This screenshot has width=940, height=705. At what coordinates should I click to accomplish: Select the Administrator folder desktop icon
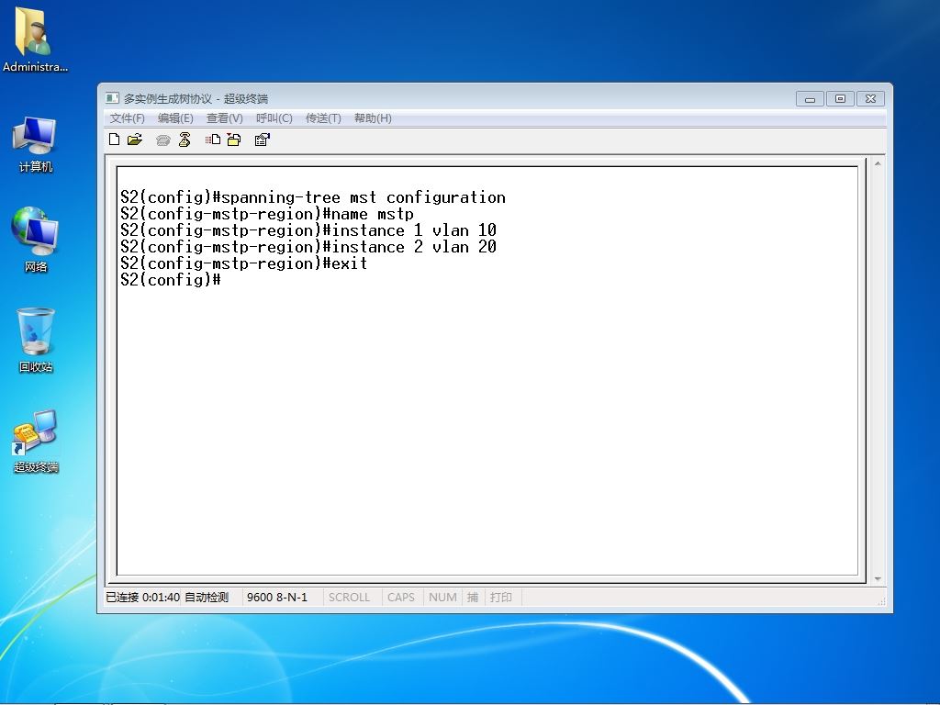tap(34, 40)
